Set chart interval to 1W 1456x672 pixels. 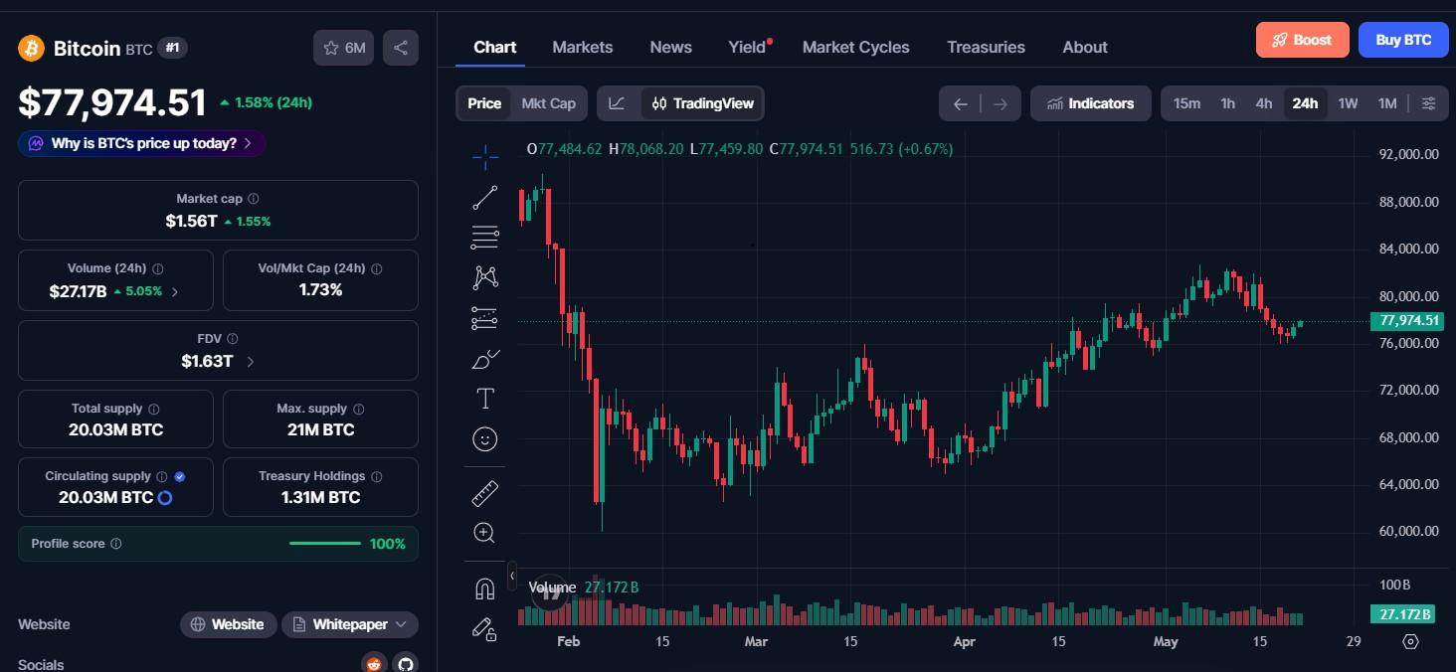pyautogui.click(x=1348, y=103)
